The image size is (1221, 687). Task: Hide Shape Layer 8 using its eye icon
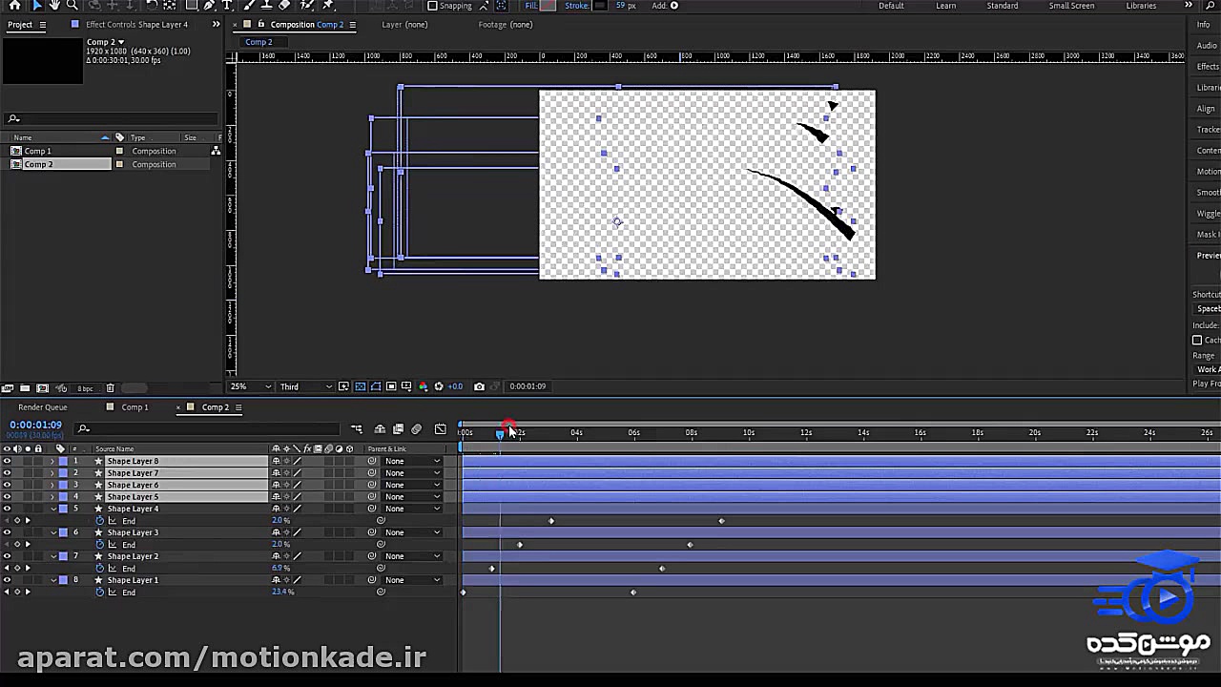[7, 461]
